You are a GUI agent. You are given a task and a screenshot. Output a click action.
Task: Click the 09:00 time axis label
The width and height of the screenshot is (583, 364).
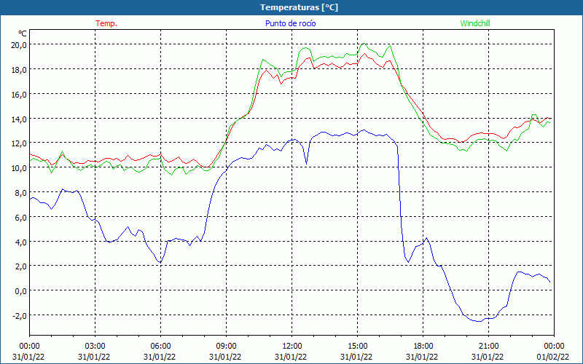[x=226, y=347]
